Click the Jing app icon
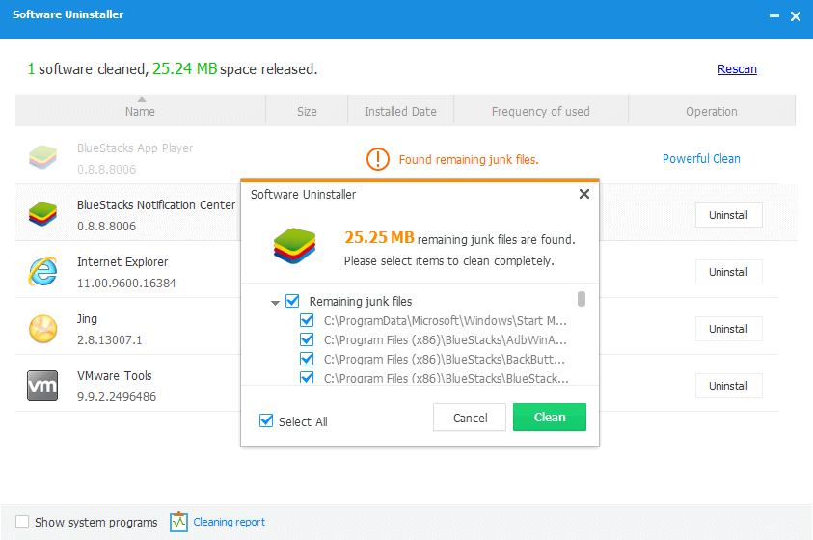 pos(42,329)
